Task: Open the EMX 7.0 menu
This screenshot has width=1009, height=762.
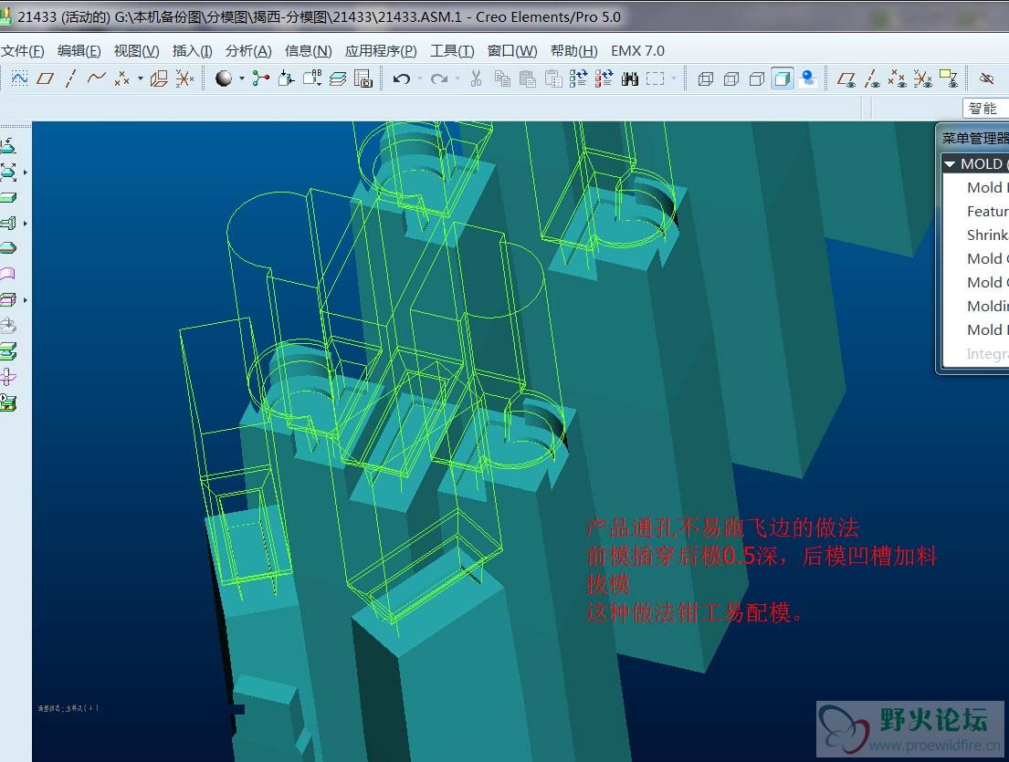Action: 637,51
